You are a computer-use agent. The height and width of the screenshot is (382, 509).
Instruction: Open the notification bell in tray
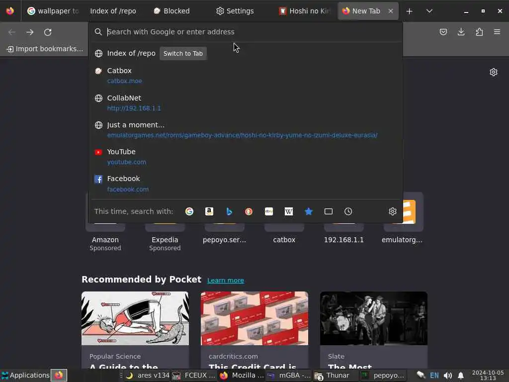tap(461, 376)
